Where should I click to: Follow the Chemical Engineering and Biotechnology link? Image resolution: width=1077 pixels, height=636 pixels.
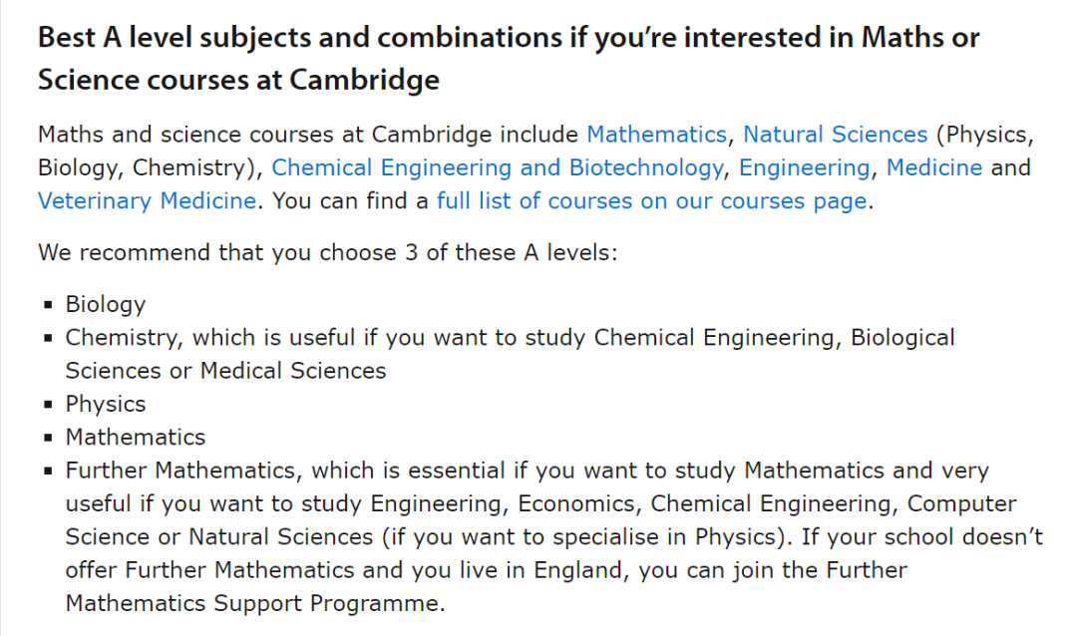pos(498,167)
